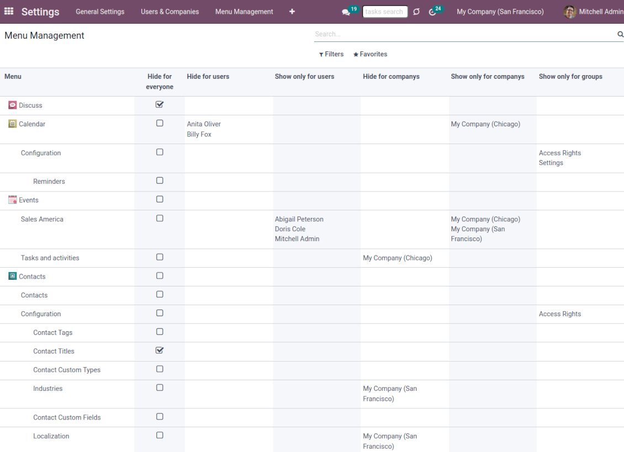Open the Mitchell Admin user menu

pos(594,12)
